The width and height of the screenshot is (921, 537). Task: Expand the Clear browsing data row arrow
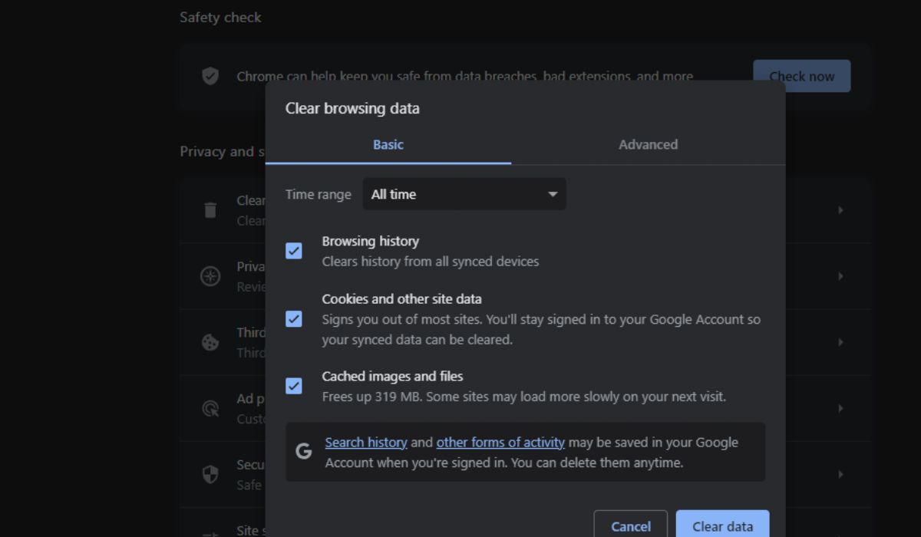[x=840, y=210]
